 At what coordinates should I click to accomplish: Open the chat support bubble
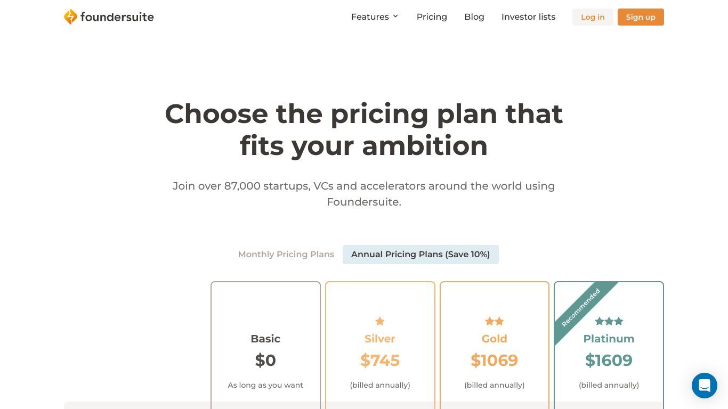click(704, 385)
